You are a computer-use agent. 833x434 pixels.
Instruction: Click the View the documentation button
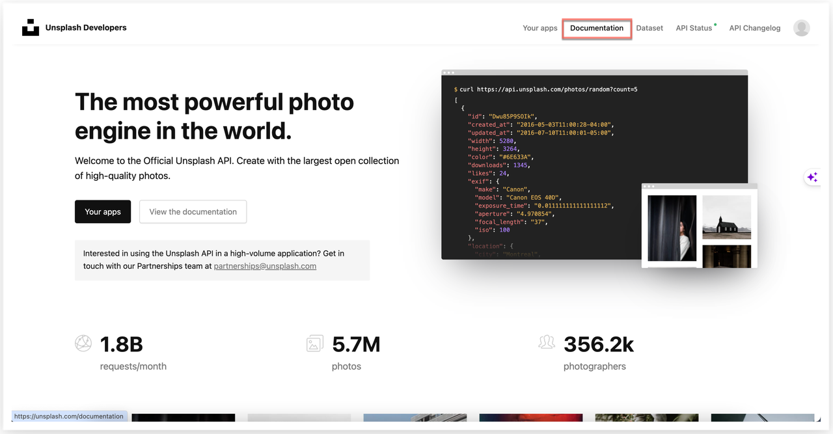(193, 211)
